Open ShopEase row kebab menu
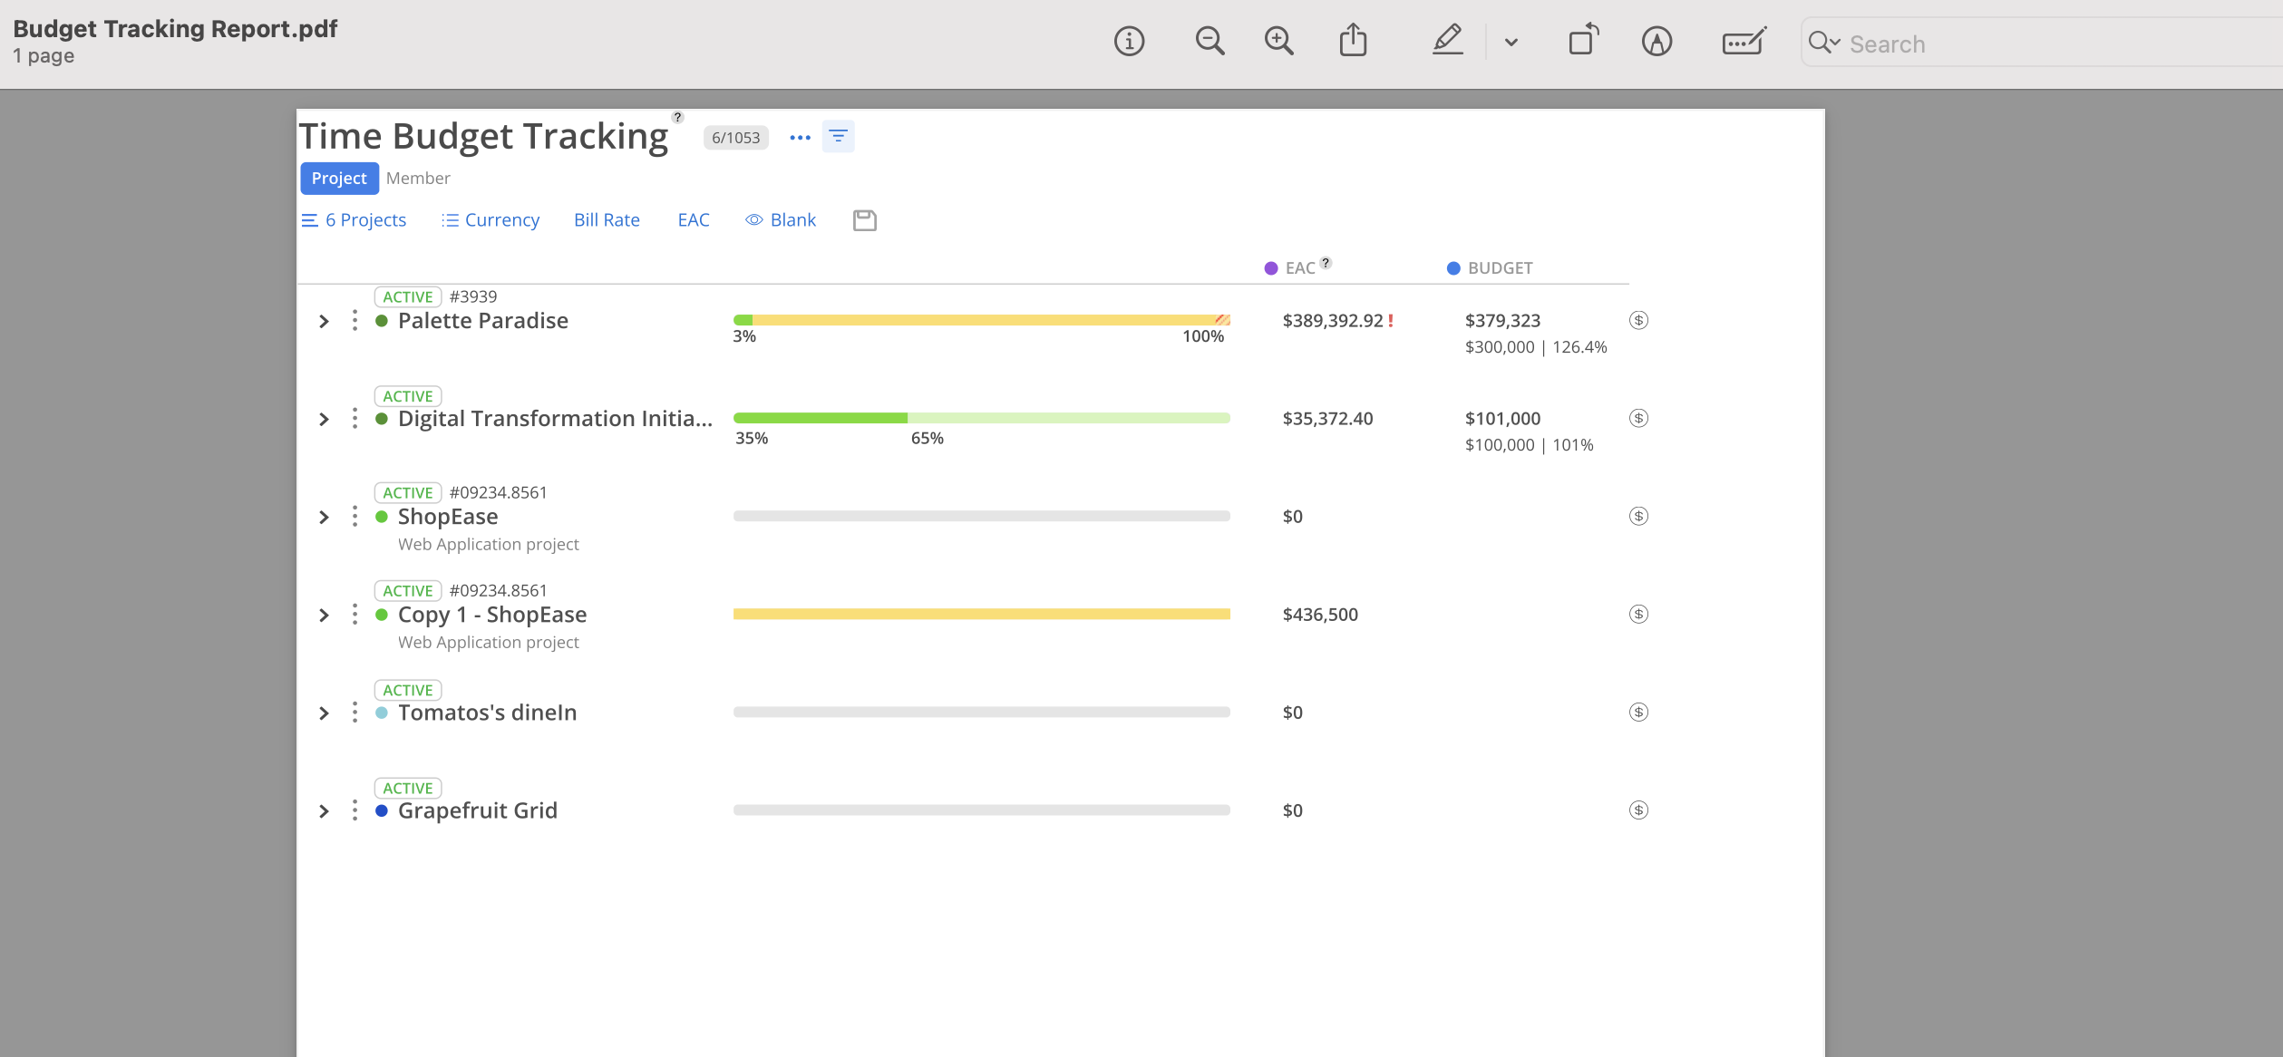The image size is (2283, 1057). 355,517
